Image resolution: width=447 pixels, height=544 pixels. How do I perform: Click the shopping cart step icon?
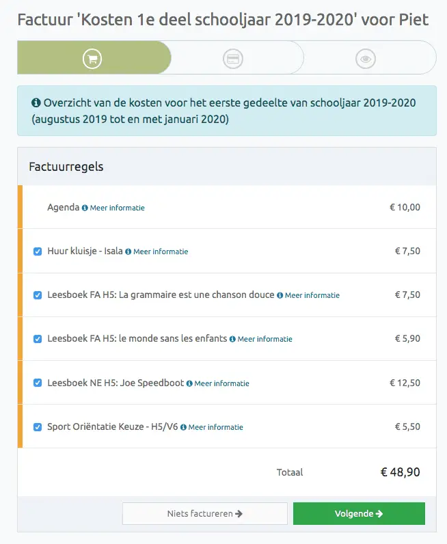click(x=92, y=59)
